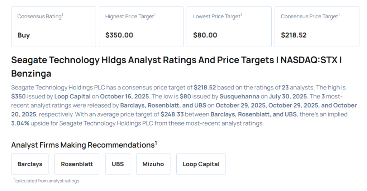Screen dimensions: 367x191
Task: Select the Highest Price Target card
Action: [x=141, y=26]
